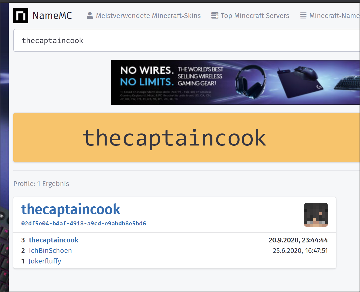Open the Jokerfluffy name link
The width and height of the screenshot is (360, 292).
point(45,261)
